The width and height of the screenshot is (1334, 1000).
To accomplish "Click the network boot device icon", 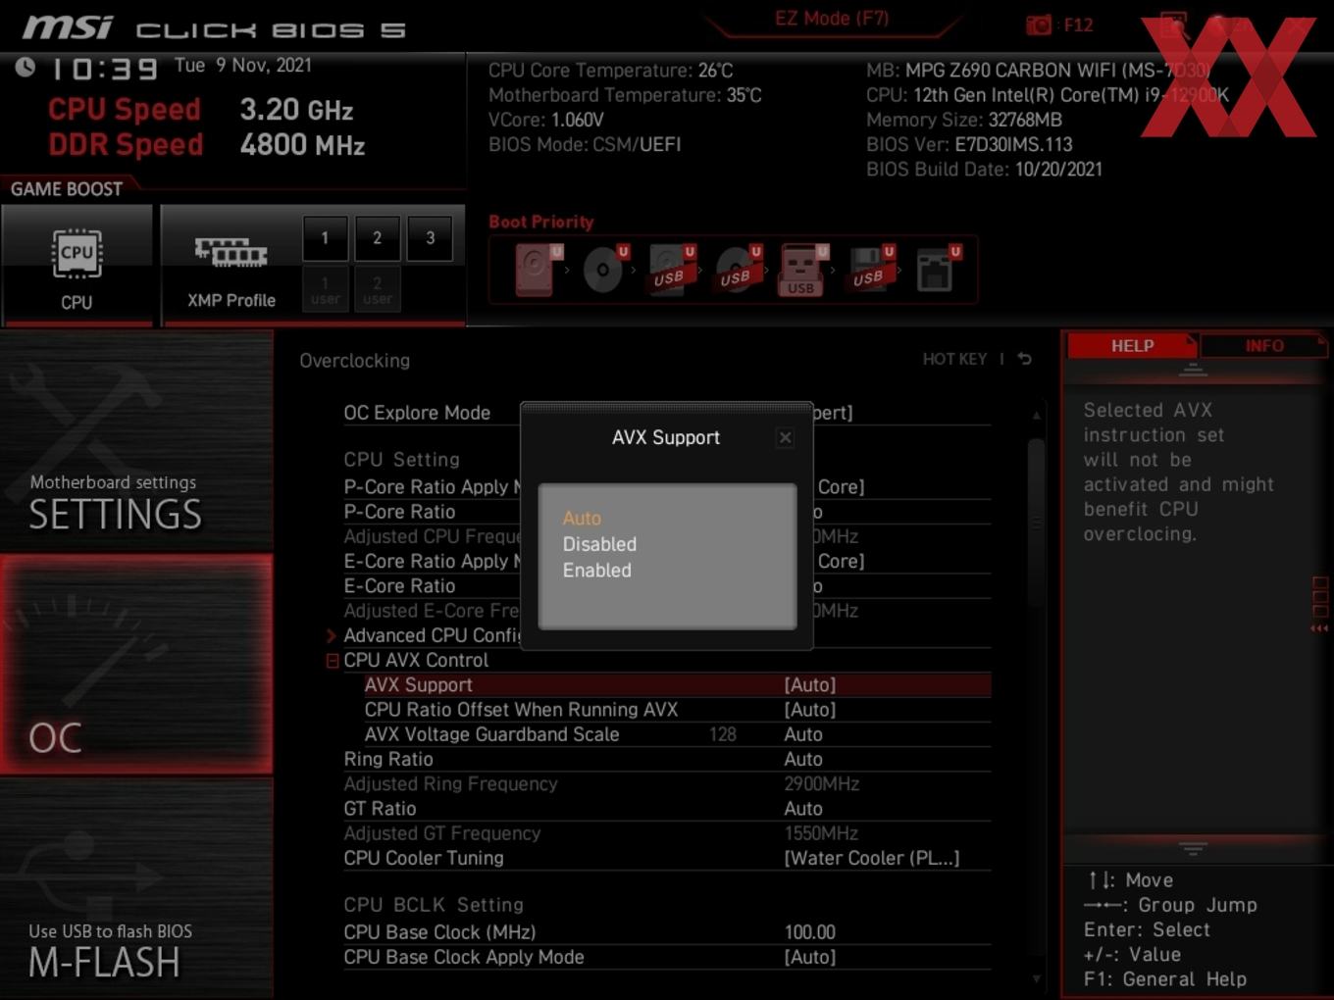I will pyautogui.click(x=938, y=270).
